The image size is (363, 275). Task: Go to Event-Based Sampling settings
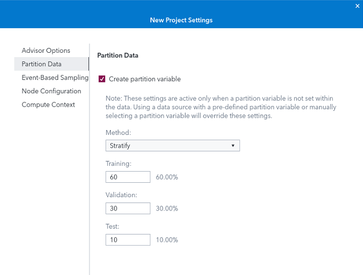[x=55, y=78]
